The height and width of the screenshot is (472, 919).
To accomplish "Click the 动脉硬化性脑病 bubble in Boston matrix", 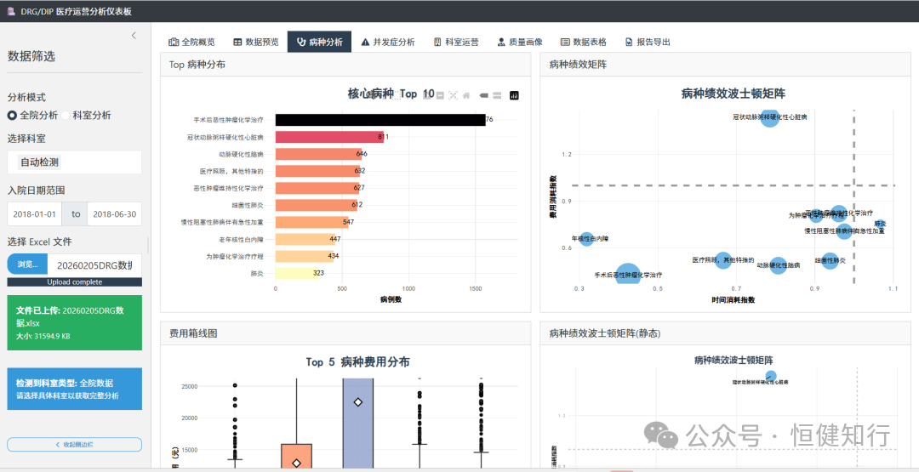I will [778, 265].
